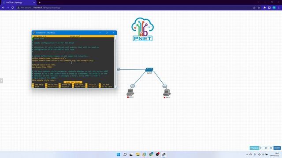This screenshot has width=282, height=158.
Task: Expand the left sidebar arrow handle
Action: (x=1, y=81)
